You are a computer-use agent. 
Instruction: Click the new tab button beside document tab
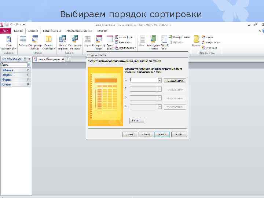pos(67,59)
